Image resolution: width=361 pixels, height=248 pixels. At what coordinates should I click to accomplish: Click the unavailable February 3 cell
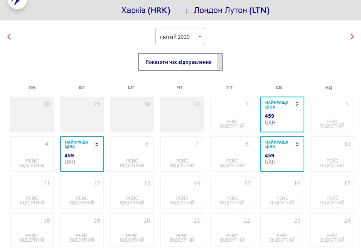[332, 114]
